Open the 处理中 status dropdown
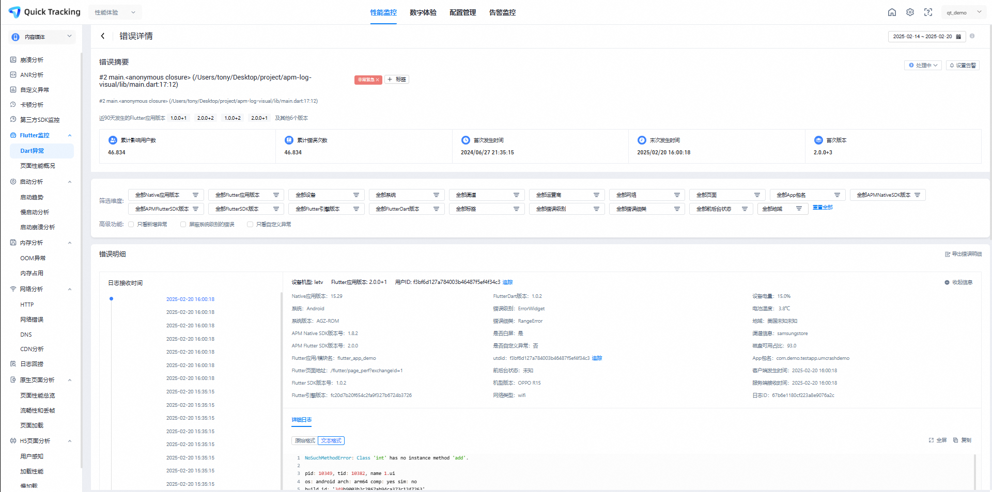This screenshot has width=992, height=492. 923,66
